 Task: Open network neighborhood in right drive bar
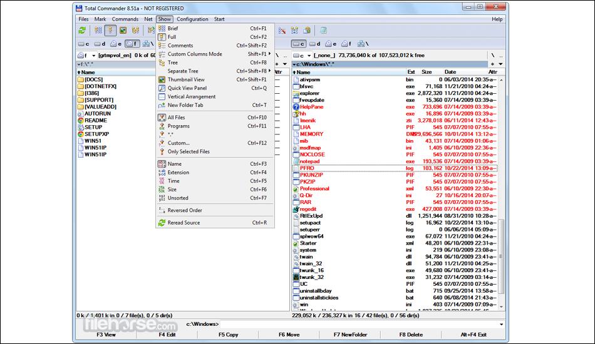(x=363, y=44)
